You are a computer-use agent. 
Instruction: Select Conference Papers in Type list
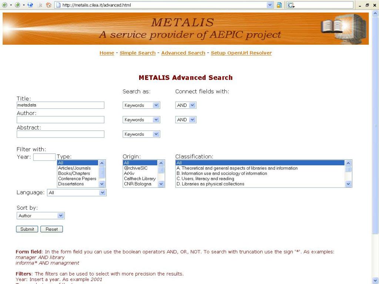78,179
